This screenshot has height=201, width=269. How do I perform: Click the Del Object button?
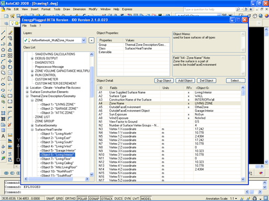(x=206, y=81)
